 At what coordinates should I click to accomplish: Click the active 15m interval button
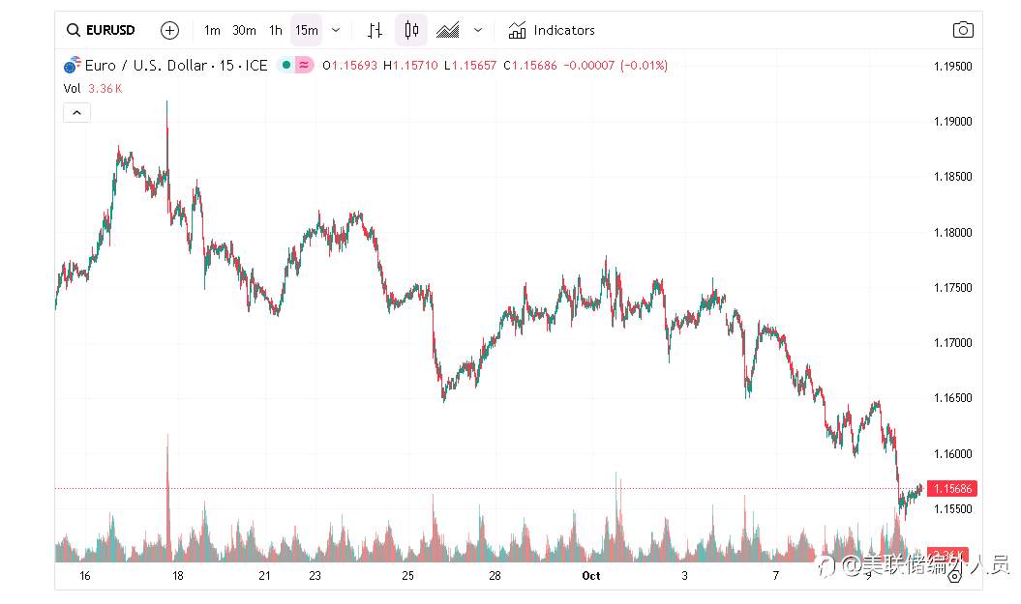(307, 30)
